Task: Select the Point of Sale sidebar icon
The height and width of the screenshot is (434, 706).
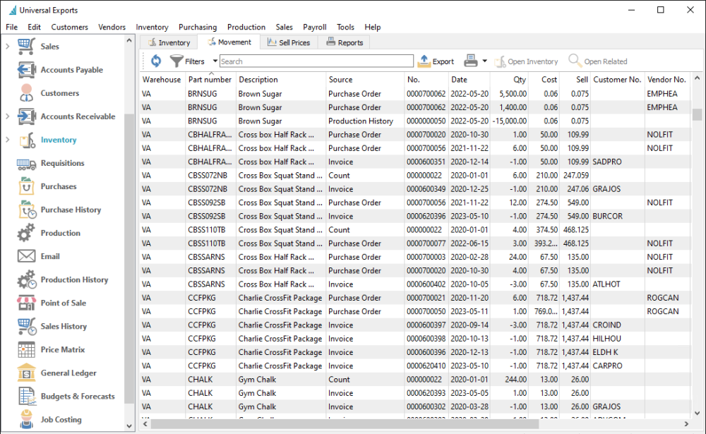Action: (27, 303)
